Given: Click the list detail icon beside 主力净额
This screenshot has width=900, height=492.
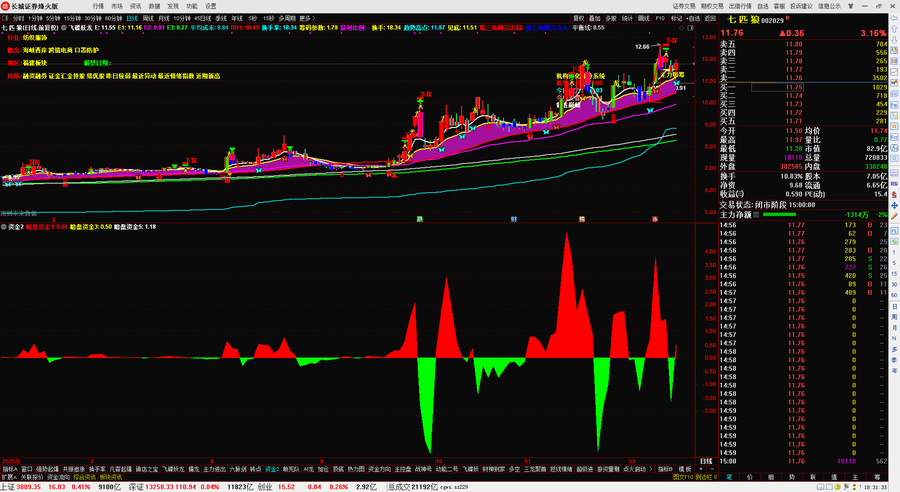Looking at the screenshot, I should pos(756,215).
